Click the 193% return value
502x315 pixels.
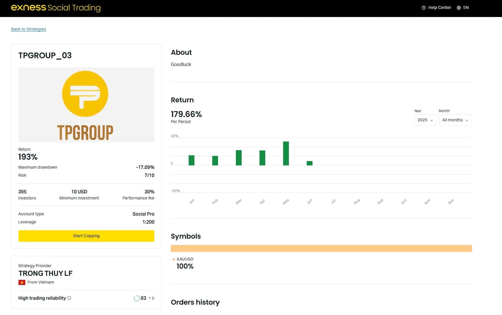pos(28,157)
